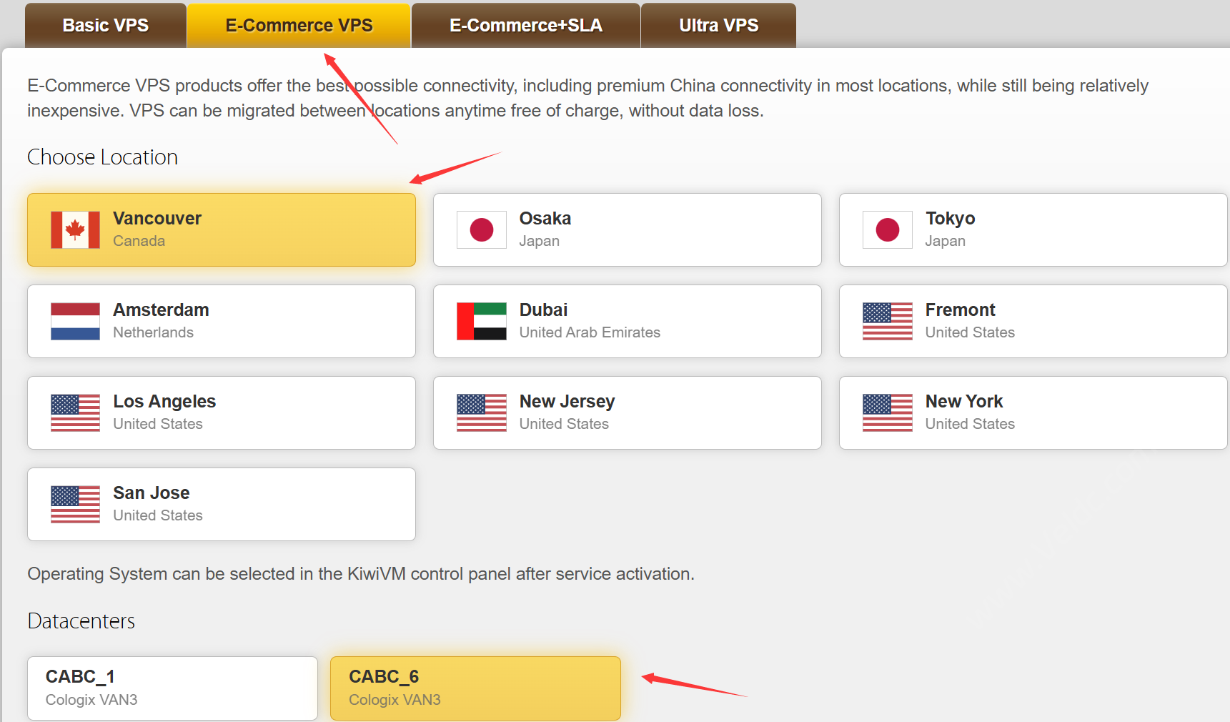The width and height of the screenshot is (1230, 722).
Task: Click the Japan flag icon beside Tokyo
Action: [x=888, y=229]
